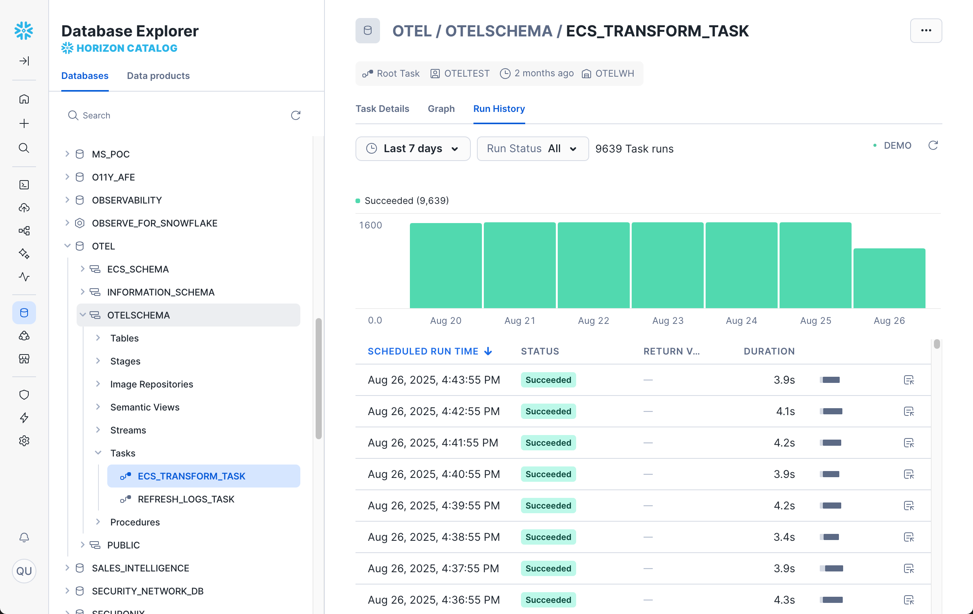Open the Home page from the sidebar
973x614 pixels.
click(24, 99)
